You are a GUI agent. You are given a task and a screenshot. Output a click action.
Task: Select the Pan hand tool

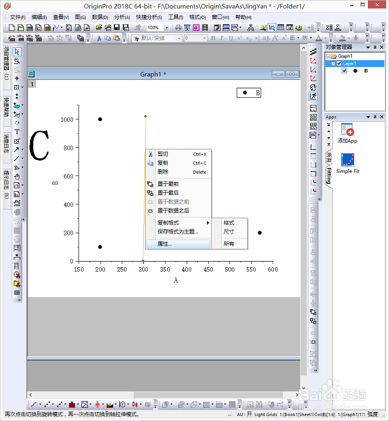coord(17,177)
